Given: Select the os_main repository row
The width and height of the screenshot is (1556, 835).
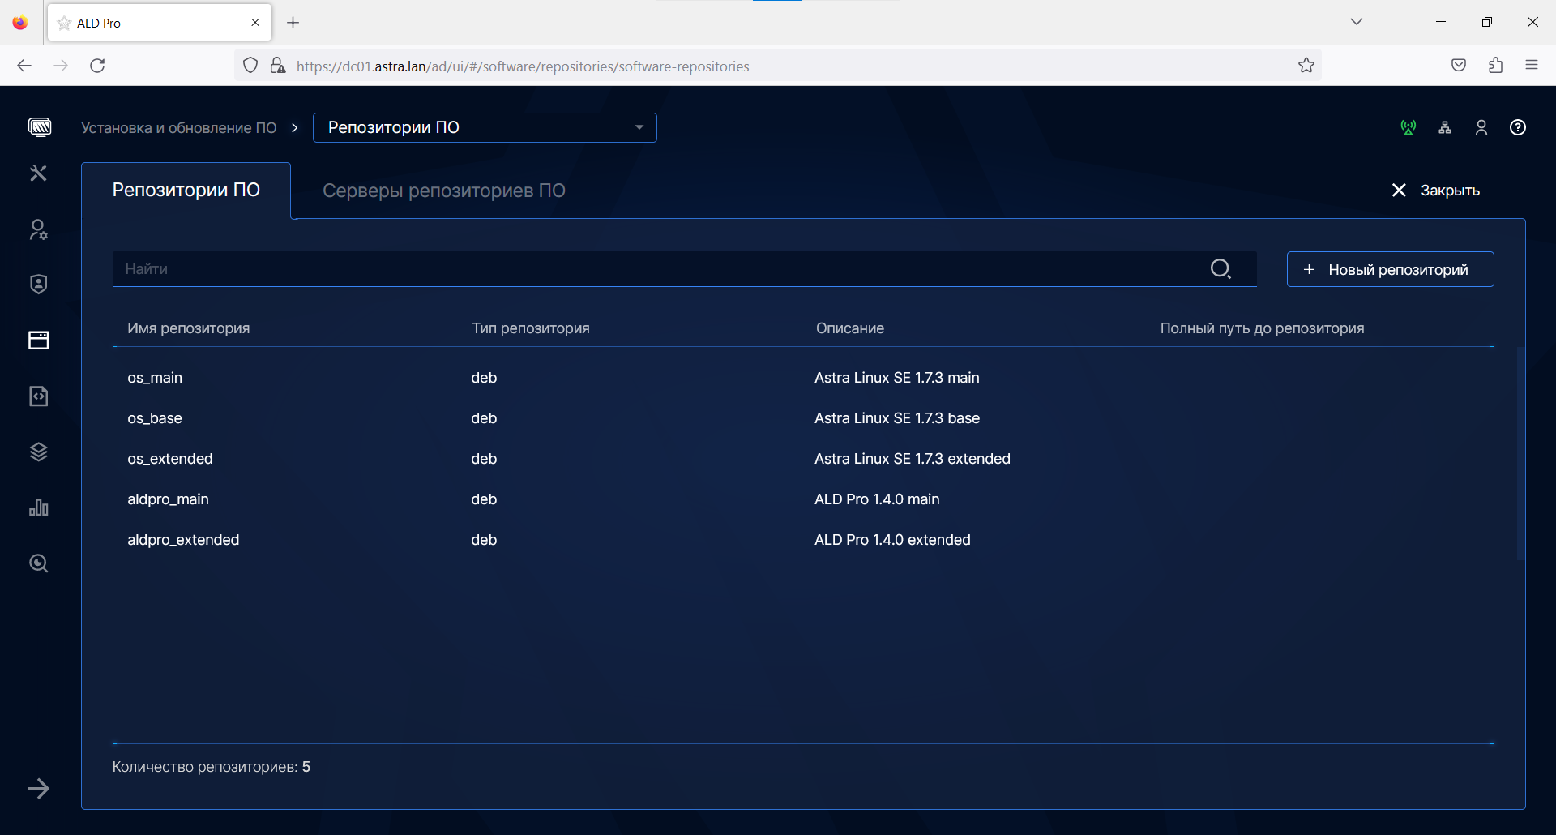Looking at the screenshot, I should (803, 378).
